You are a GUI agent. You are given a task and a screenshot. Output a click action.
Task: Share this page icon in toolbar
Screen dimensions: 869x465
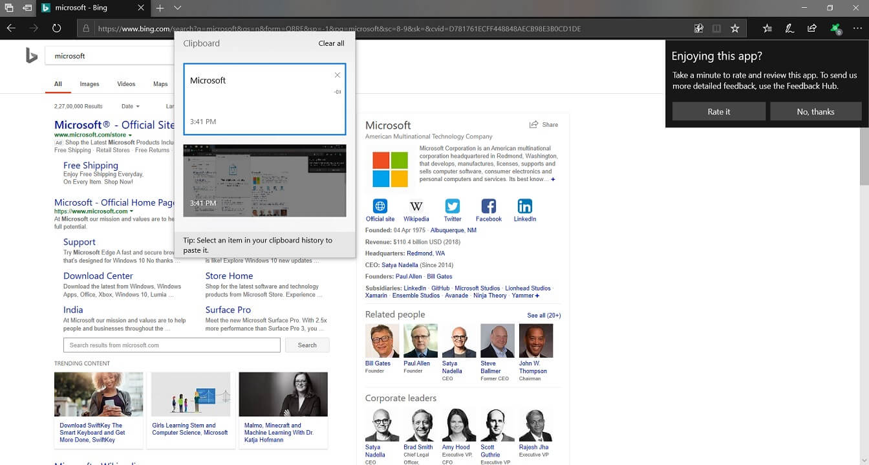812,28
